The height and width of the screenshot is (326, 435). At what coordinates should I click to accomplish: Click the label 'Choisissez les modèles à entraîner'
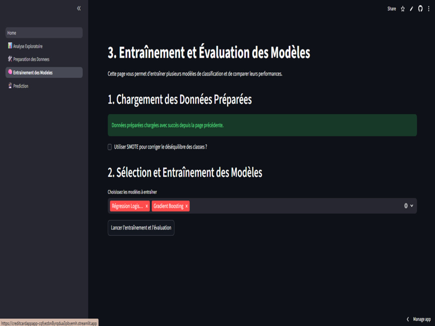click(x=132, y=192)
